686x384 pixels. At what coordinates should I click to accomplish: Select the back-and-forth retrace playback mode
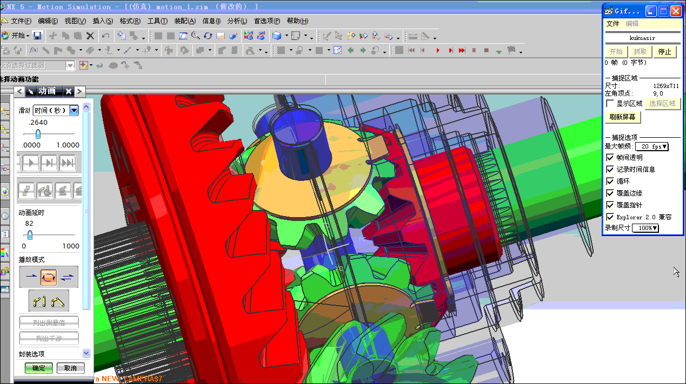(68, 277)
